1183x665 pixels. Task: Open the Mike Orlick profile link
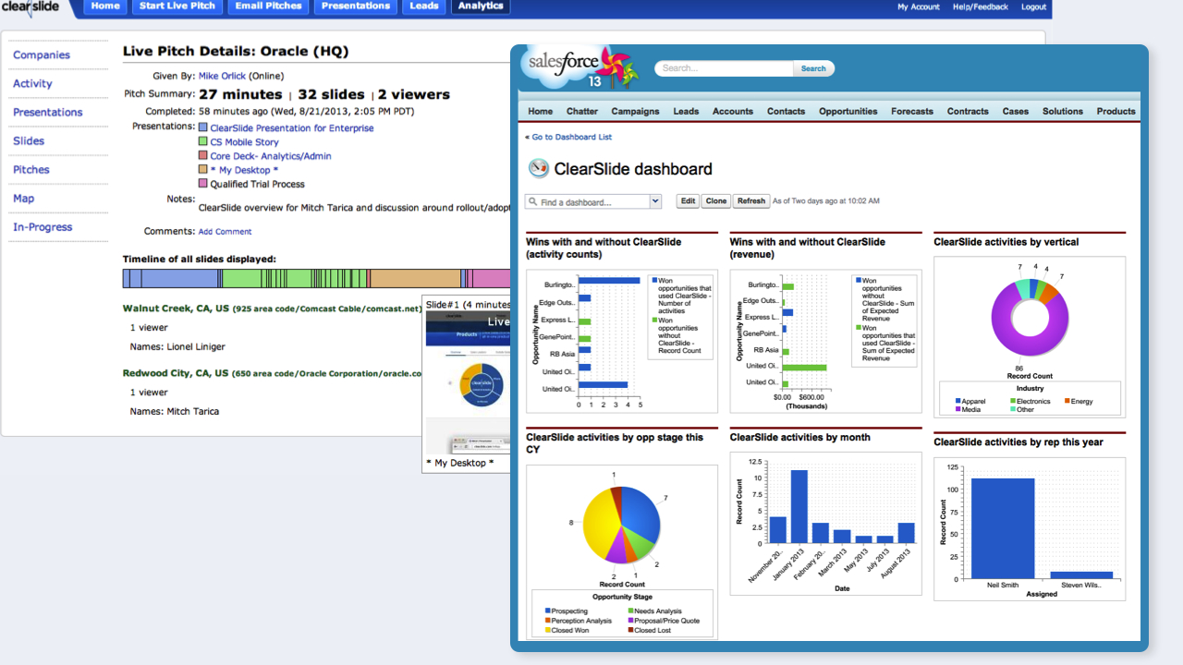(223, 76)
